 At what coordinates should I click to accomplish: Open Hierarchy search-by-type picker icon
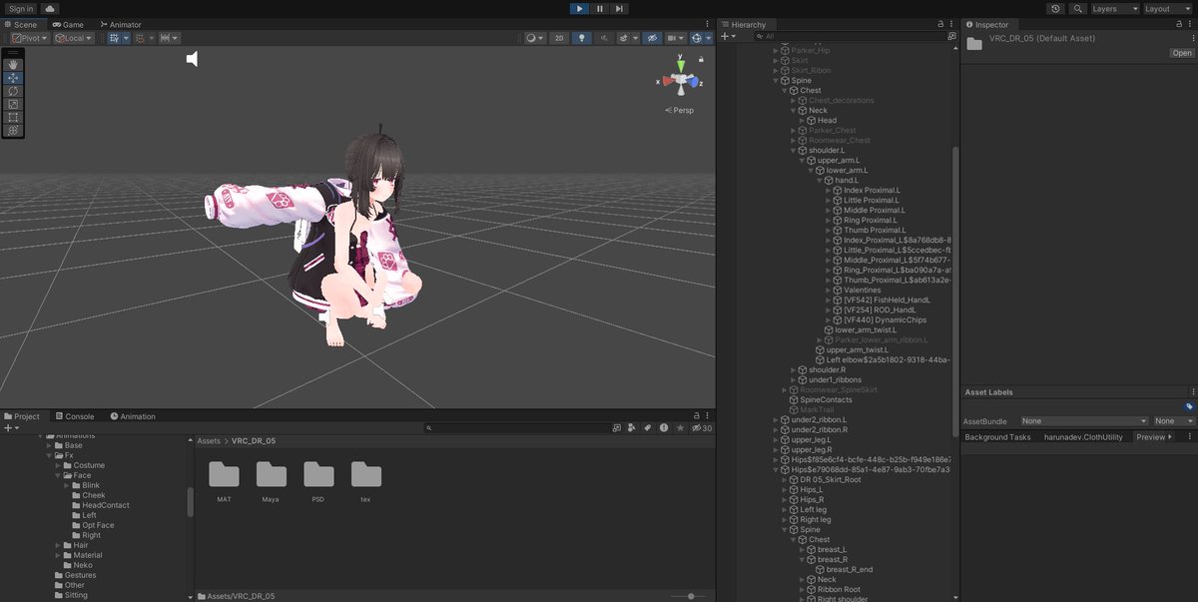[x=951, y=36]
